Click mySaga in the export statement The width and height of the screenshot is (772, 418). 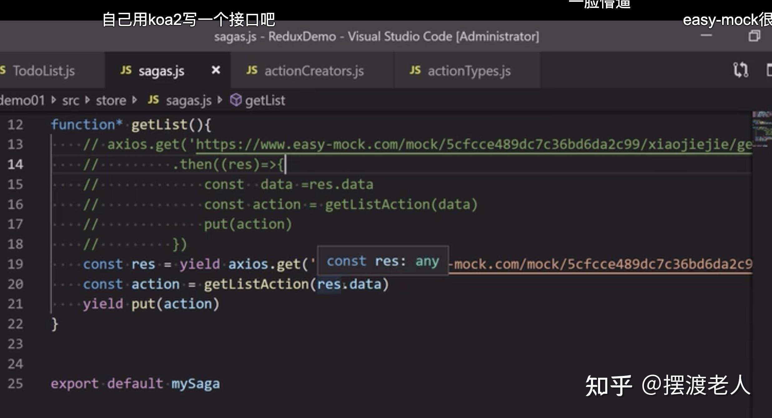pyautogui.click(x=195, y=384)
